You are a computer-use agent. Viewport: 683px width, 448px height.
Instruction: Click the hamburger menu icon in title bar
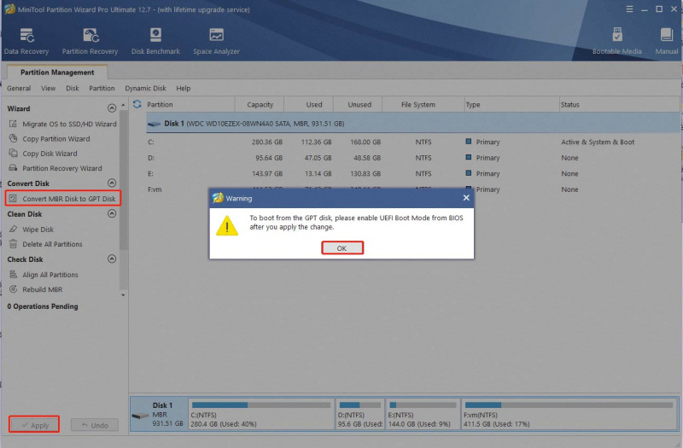pos(629,9)
